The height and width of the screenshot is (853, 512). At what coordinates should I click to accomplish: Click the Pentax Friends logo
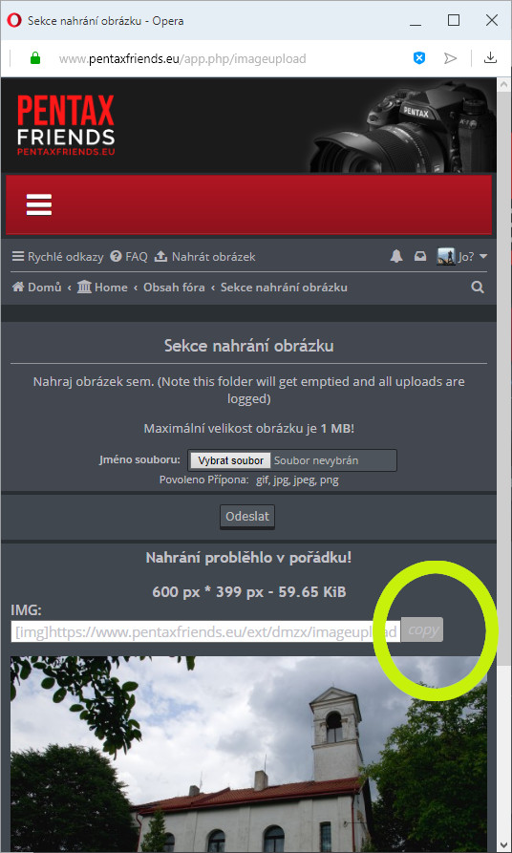tap(66, 125)
